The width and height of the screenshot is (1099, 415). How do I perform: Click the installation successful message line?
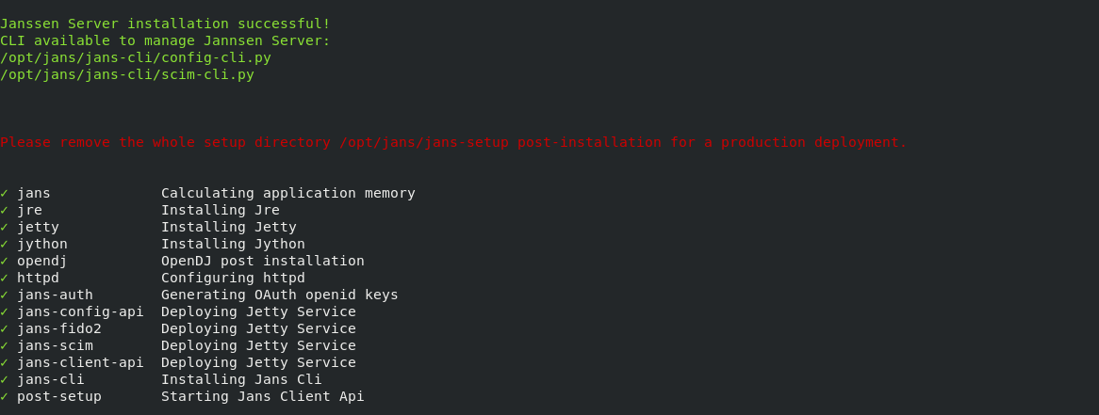click(165, 24)
